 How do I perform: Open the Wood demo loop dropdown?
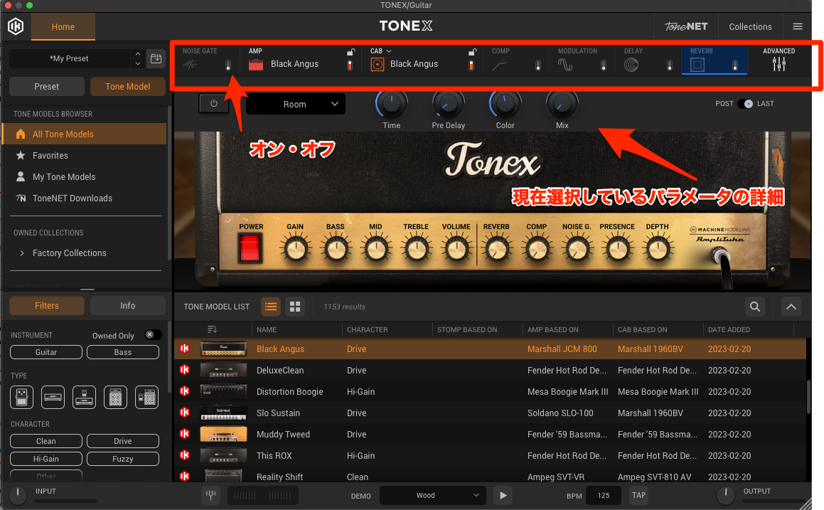[x=432, y=496]
